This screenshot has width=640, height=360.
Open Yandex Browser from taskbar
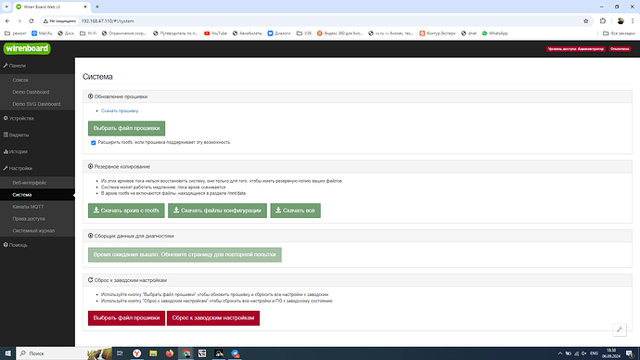tap(136, 354)
